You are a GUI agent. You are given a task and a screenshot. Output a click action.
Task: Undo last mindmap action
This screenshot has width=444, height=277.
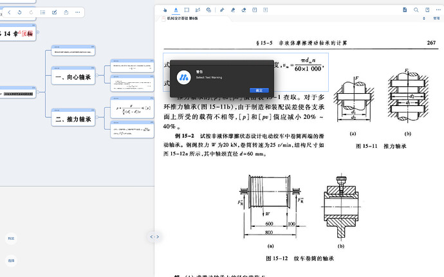tap(19, 12)
